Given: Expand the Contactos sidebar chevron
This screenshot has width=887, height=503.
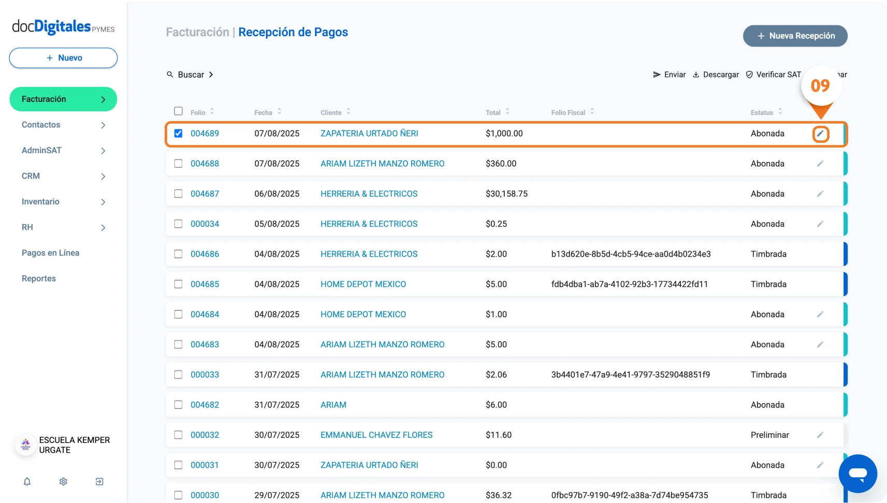Looking at the screenshot, I should pyautogui.click(x=103, y=125).
